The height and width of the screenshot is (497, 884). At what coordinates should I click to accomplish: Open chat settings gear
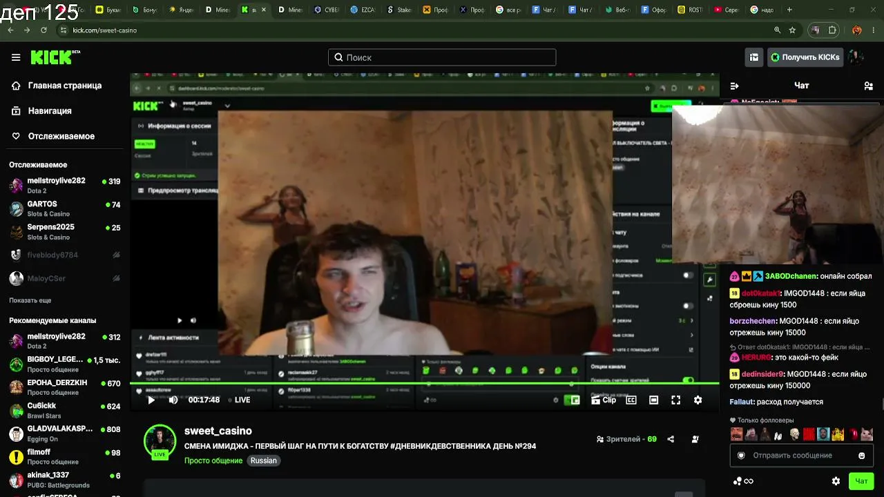(x=836, y=481)
